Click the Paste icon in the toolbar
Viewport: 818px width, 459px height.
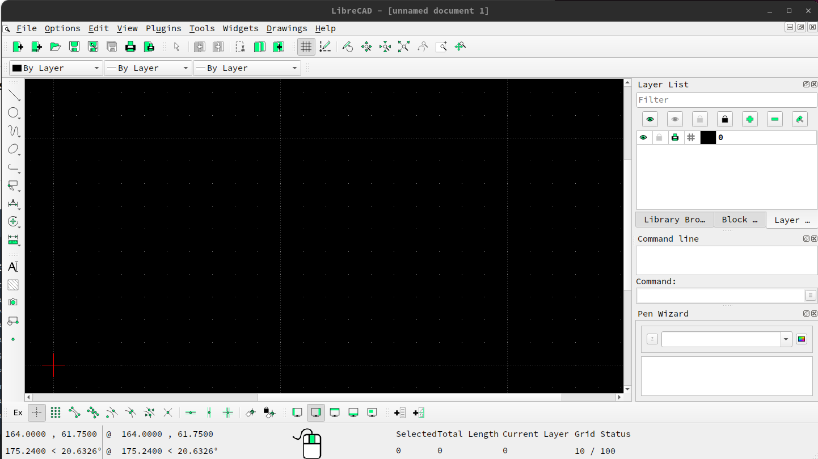pyautogui.click(x=278, y=47)
